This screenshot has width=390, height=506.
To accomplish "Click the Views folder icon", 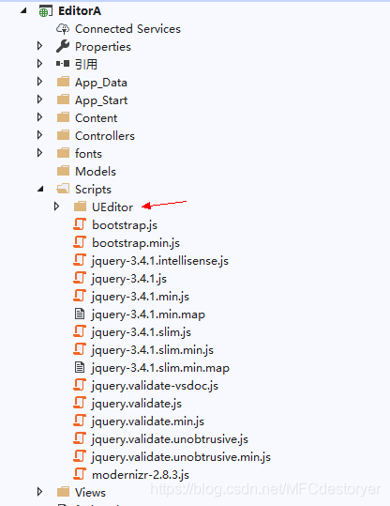I will click(63, 492).
